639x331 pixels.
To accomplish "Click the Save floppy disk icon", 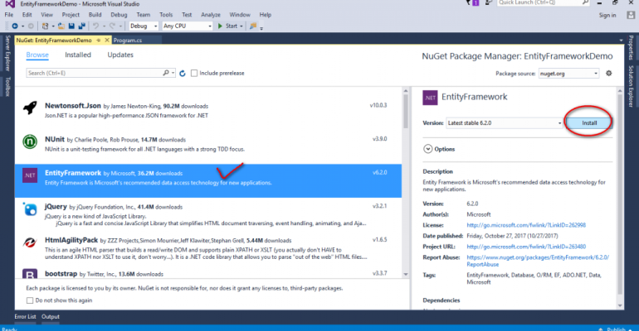I will coord(71,26).
